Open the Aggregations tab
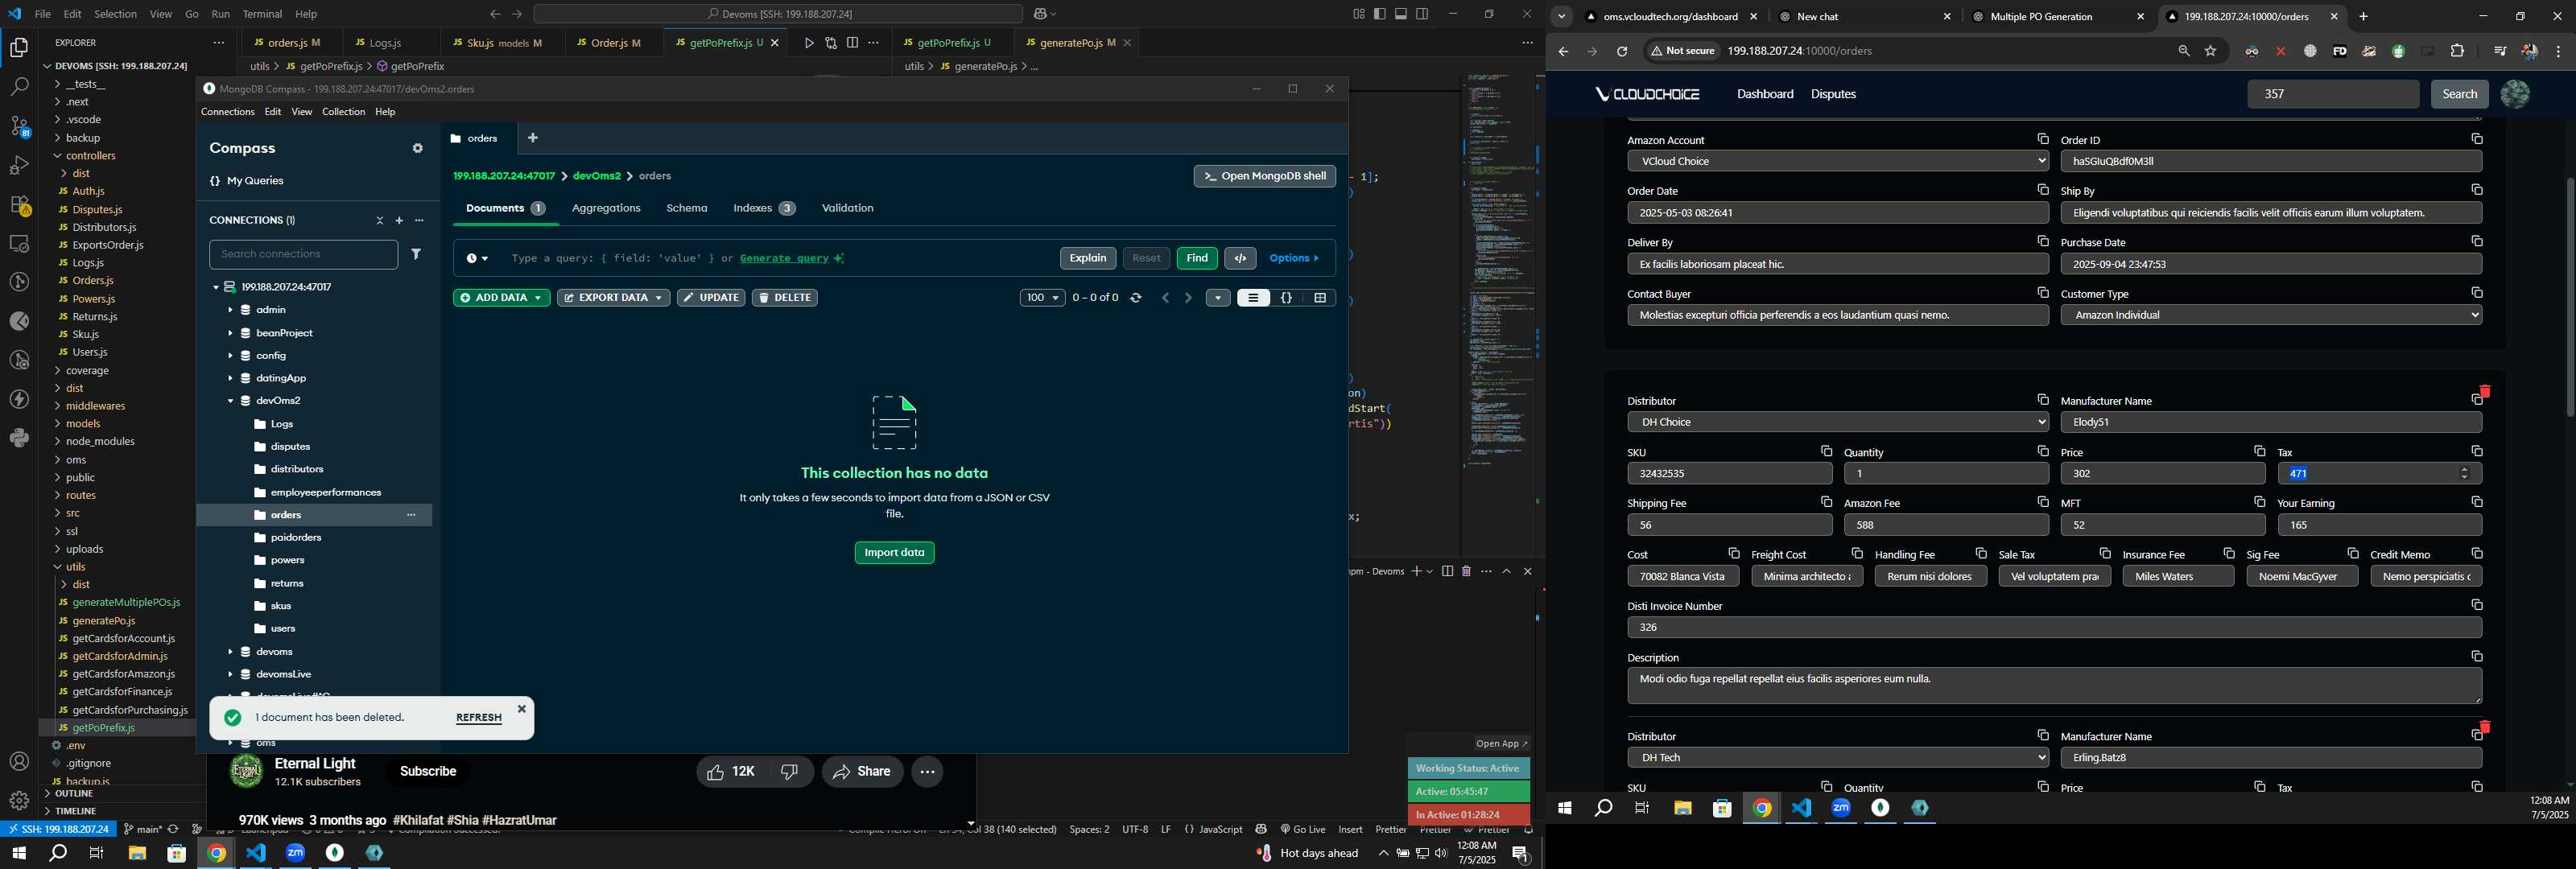Screen dimensions: 2576x869 [x=606, y=208]
